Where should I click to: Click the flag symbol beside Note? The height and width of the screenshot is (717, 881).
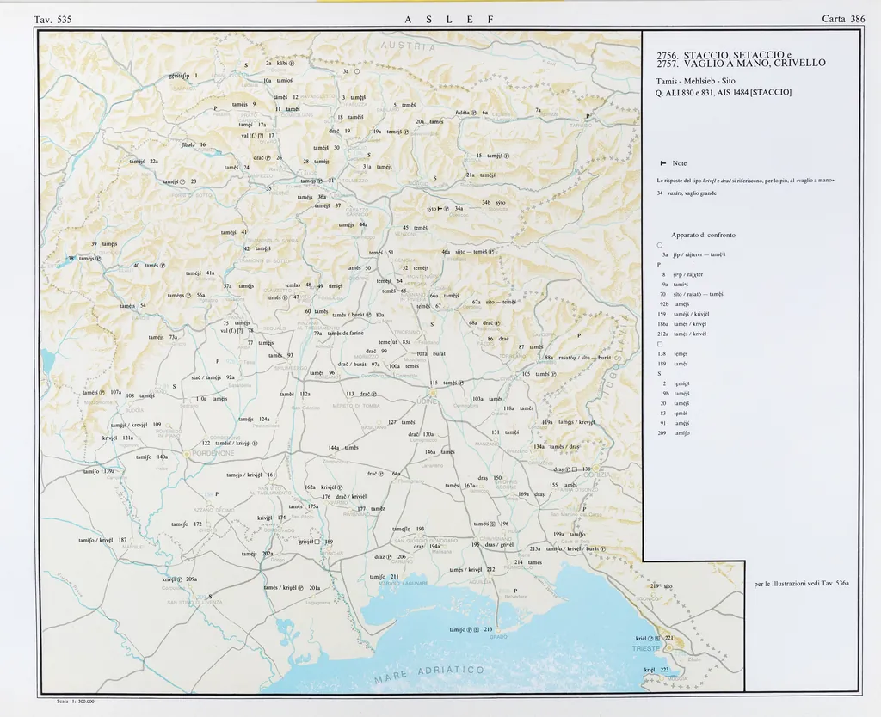662,163
